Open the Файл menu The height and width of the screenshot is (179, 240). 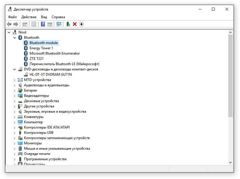tap(12, 17)
